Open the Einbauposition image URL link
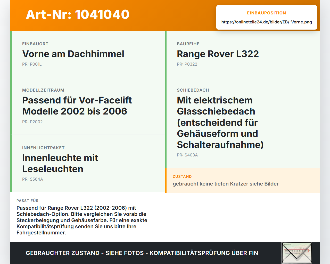 (267, 22)
